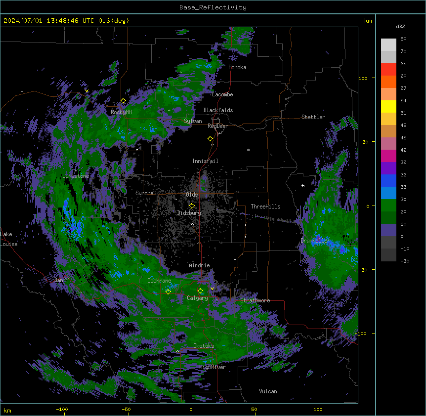The height and width of the screenshot is (416, 426).
Task: Click the RockyMH label
Action: click(x=121, y=112)
